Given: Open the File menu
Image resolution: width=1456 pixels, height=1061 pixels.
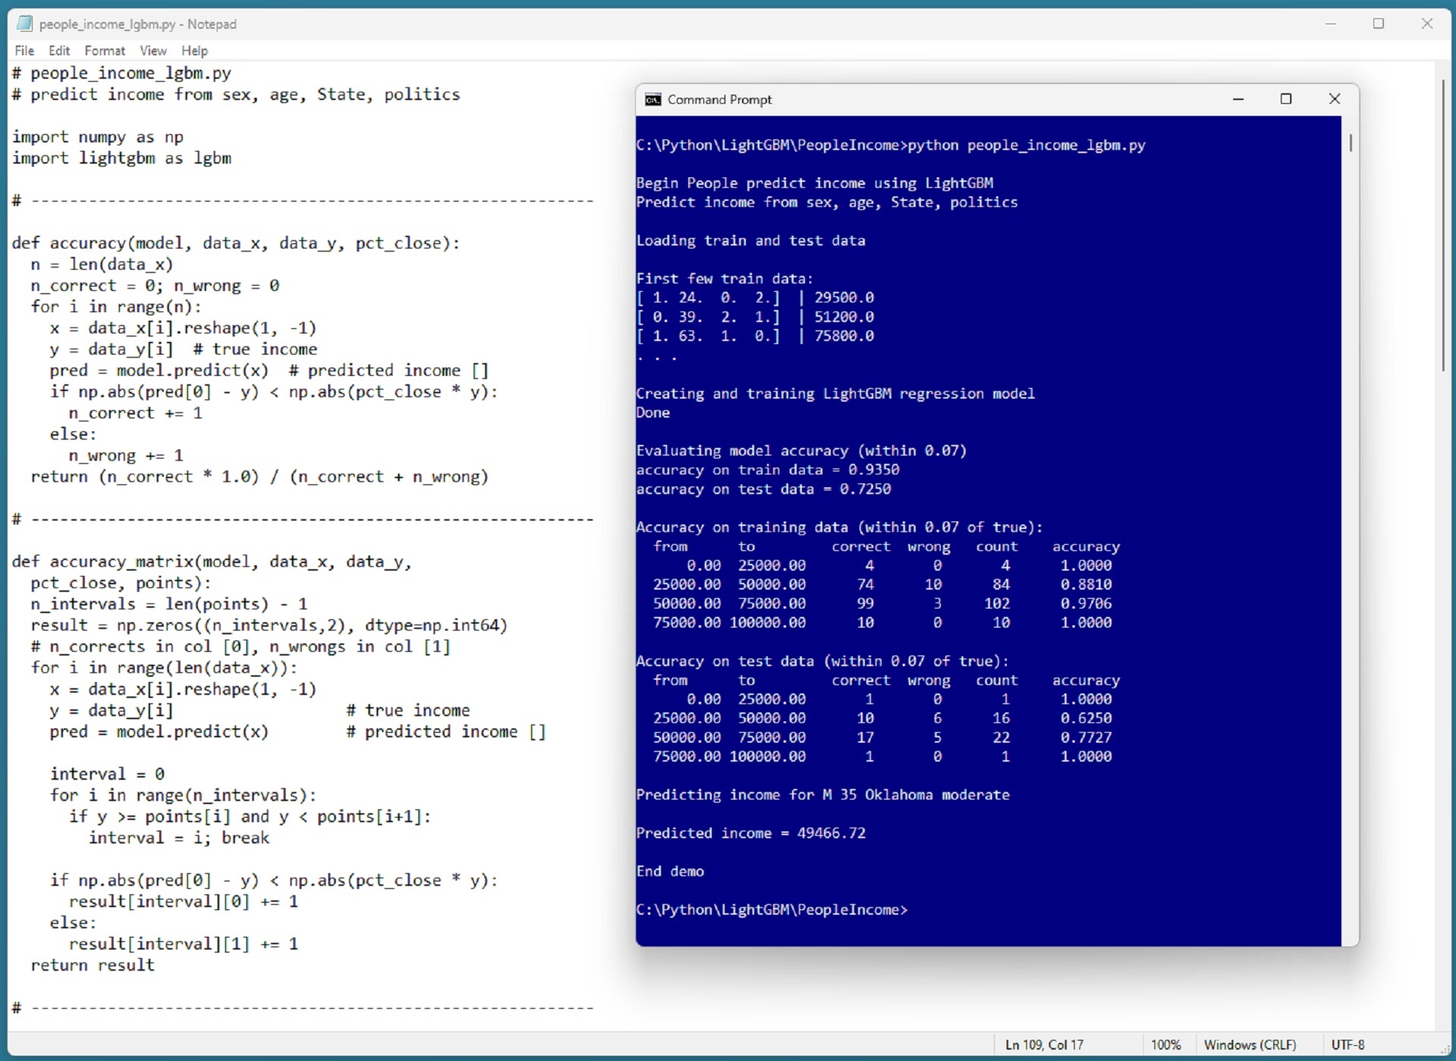Looking at the screenshot, I should click(x=24, y=51).
